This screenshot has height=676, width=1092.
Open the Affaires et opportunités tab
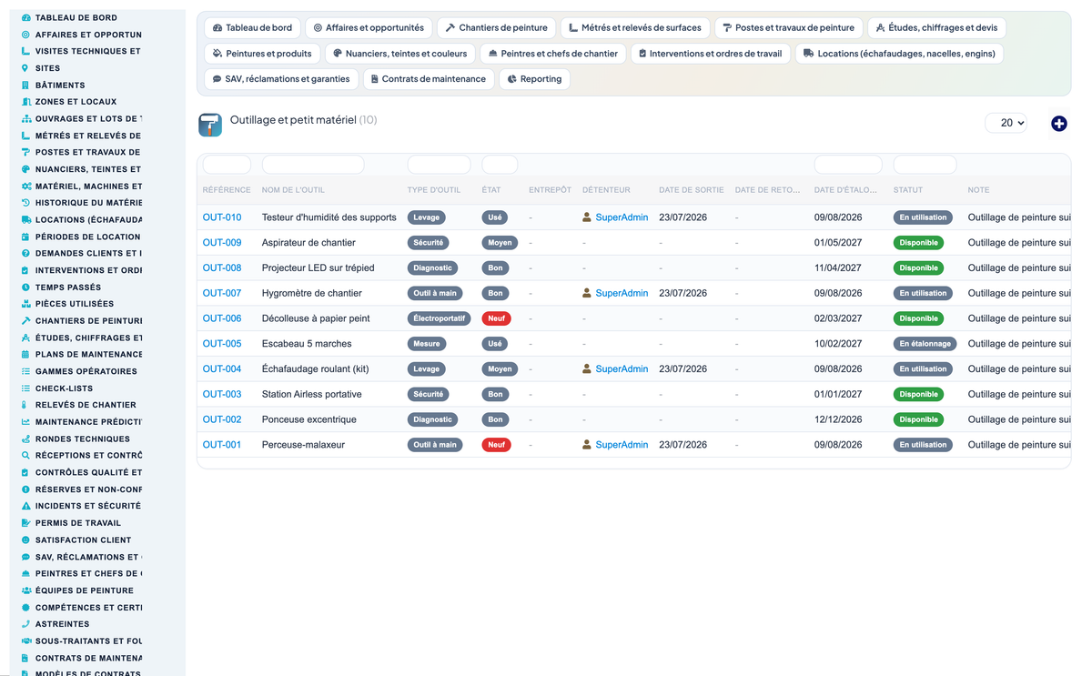click(x=369, y=28)
